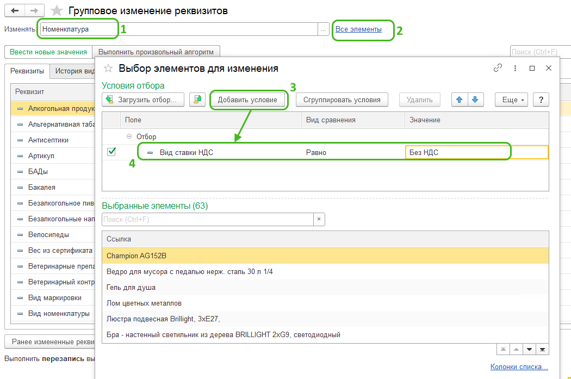Image resolution: width=571 pixels, height=379 pixels.
Task: Click the forward navigation arrow
Action: point(34,11)
